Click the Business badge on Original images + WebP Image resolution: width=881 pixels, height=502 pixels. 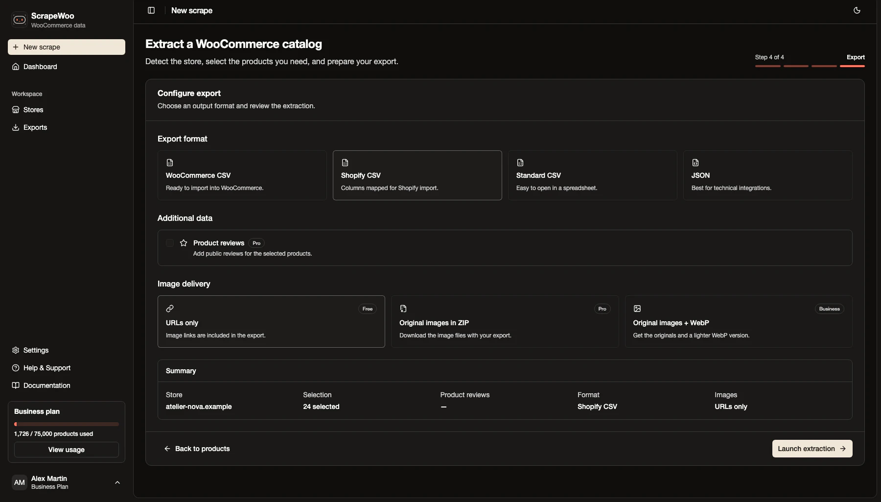tap(830, 309)
